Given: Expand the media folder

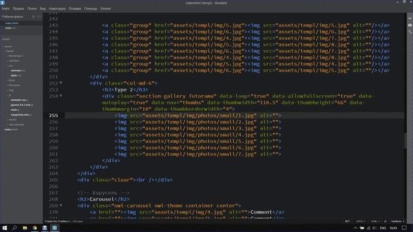Looking at the screenshot, I should coord(12,120).
